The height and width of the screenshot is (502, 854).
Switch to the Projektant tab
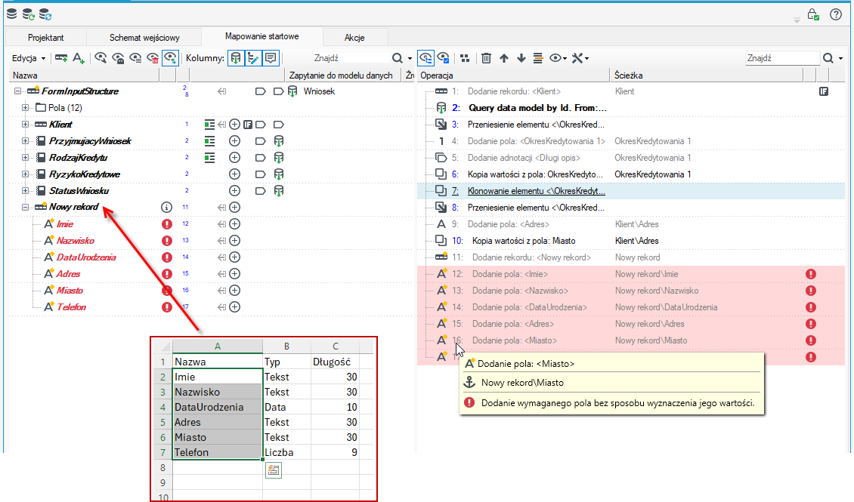coord(46,38)
